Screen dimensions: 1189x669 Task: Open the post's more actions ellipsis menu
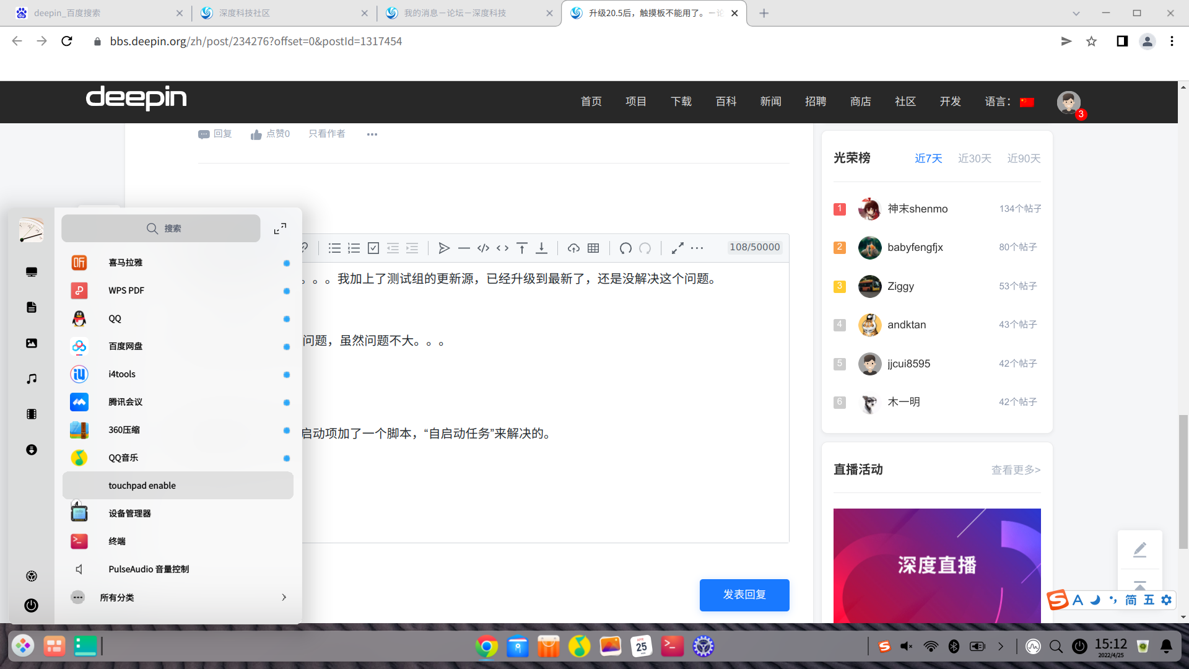coord(372,134)
